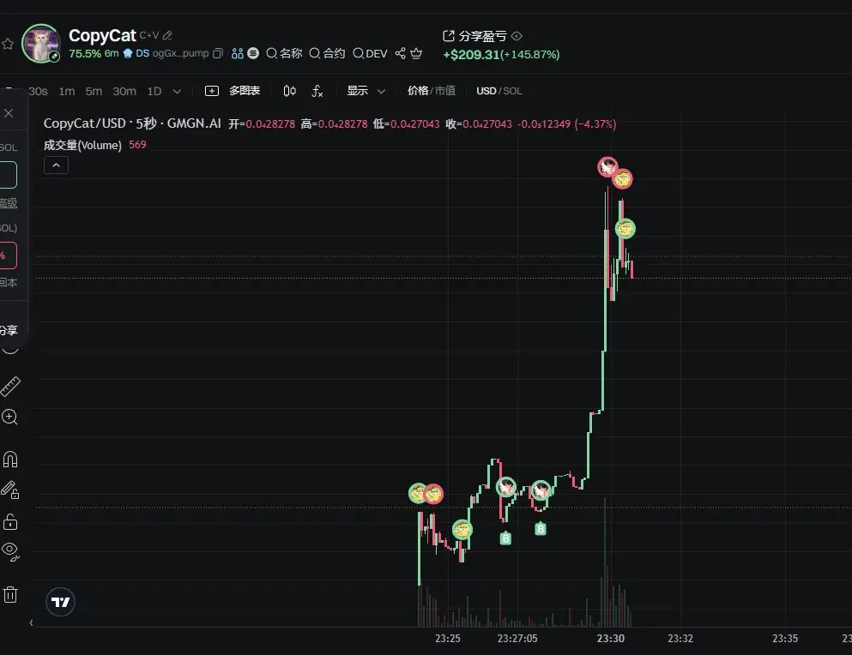Click the 成交量(Volume) indicator label
This screenshot has width=852, height=655.
(82, 145)
